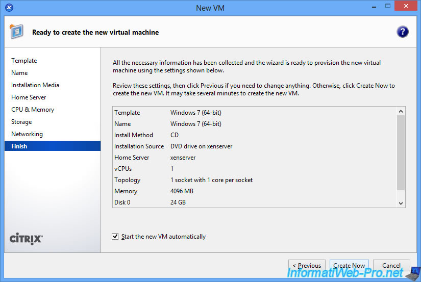Open the Name wizard step

pos(19,73)
